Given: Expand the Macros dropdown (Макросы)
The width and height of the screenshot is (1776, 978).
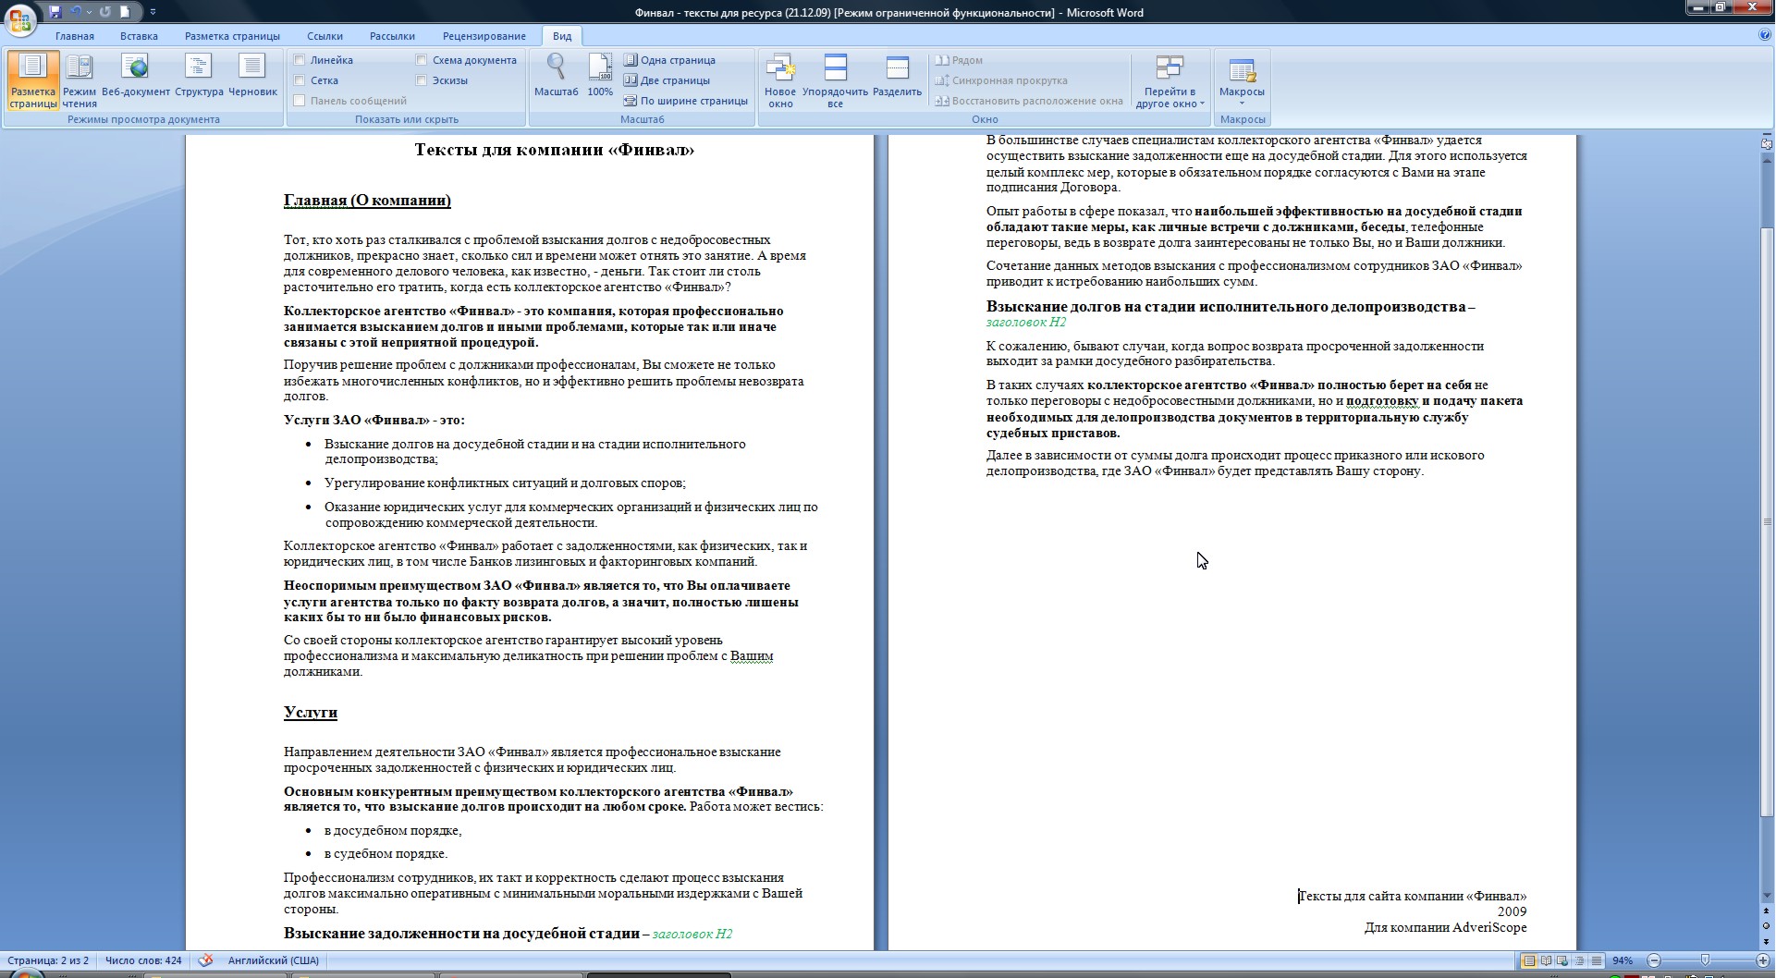Looking at the screenshot, I should [x=1242, y=92].
